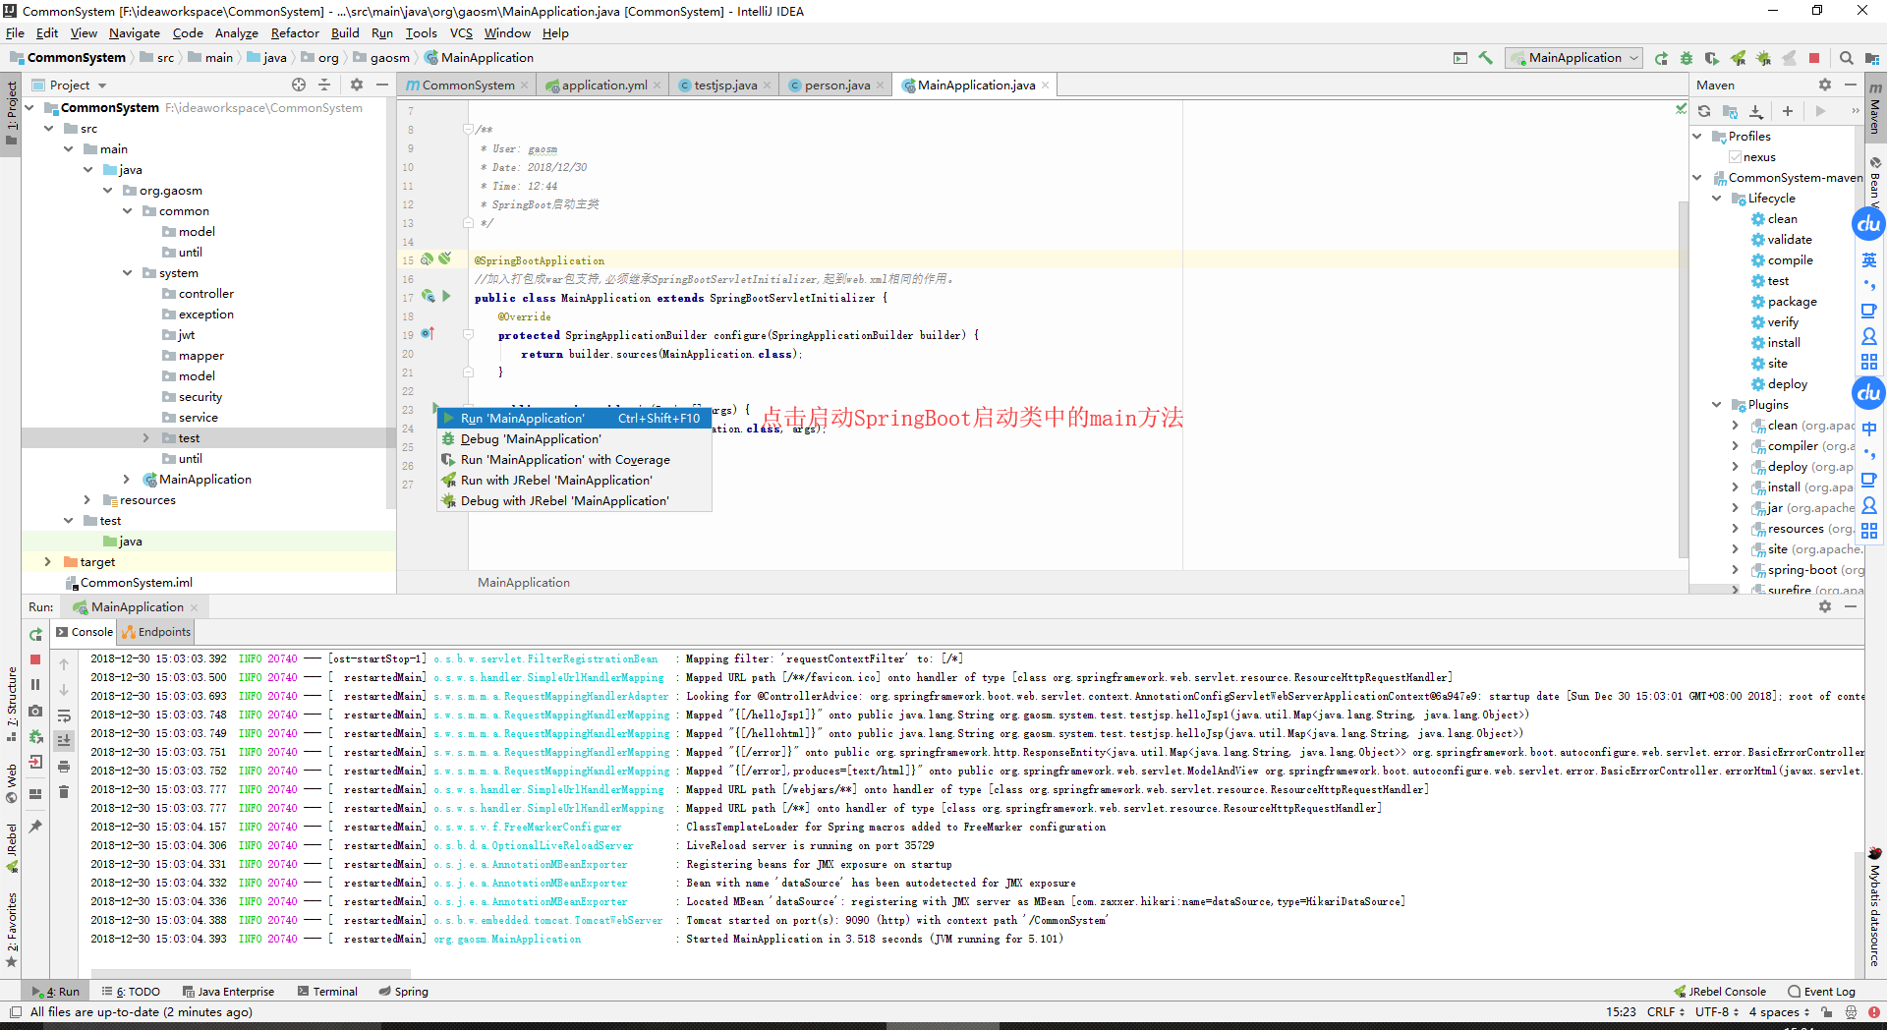This screenshot has width=1887, height=1030.
Task: Expand the resources folder
Action: [87, 500]
